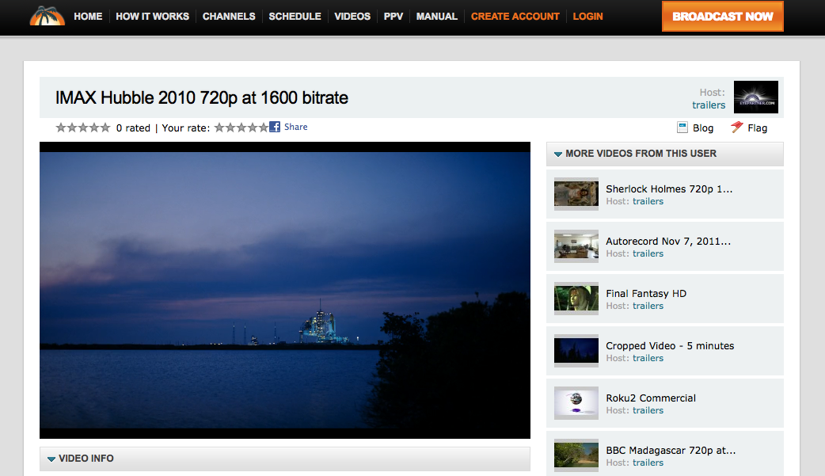Go to the Home menu item
This screenshot has width=825, height=476.
click(88, 17)
